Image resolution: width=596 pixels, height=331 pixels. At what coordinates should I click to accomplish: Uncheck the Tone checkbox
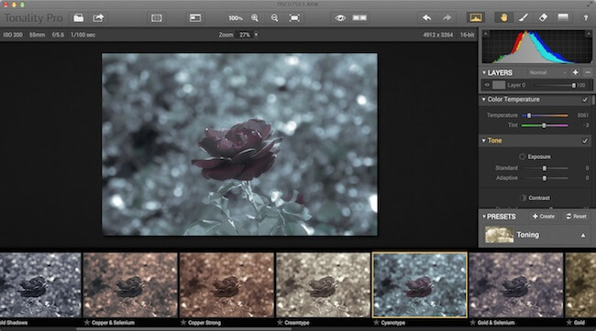coord(585,141)
